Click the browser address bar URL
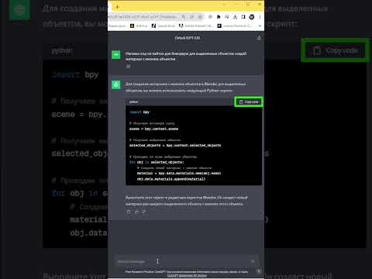Image resolution: width=372 pixels, height=279 pixels. 143,17
